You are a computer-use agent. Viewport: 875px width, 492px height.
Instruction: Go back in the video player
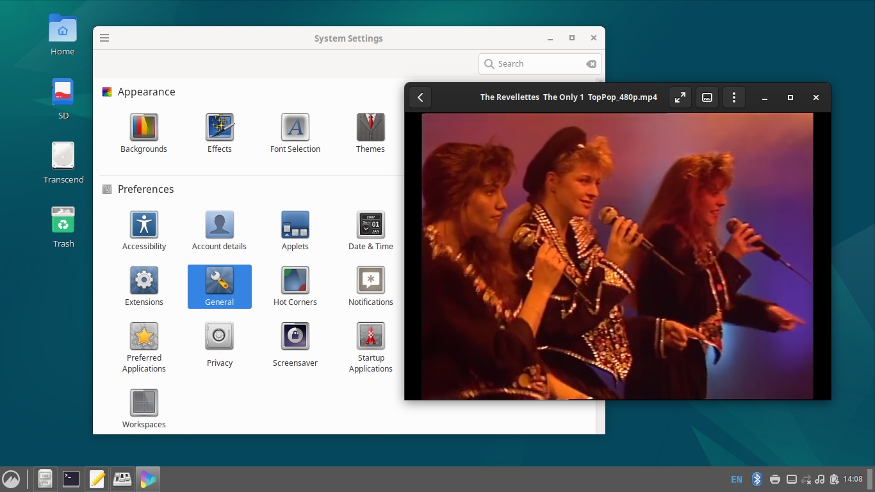tap(420, 97)
